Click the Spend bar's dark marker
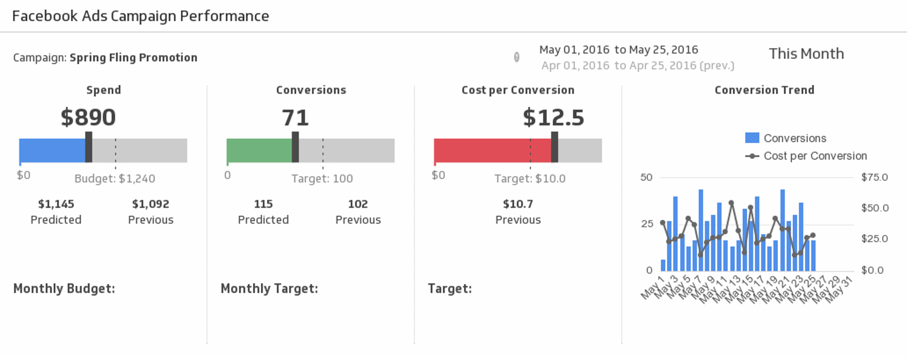 click(x=88, y=147)
